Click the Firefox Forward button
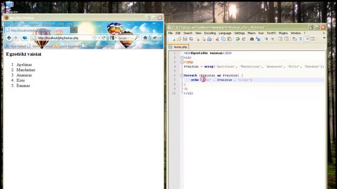The image size is (337, 189). [x=16, y=38]
